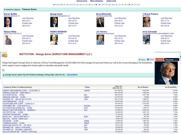
Task: Click the GOOGL ticker link
Action: point(87,106)
